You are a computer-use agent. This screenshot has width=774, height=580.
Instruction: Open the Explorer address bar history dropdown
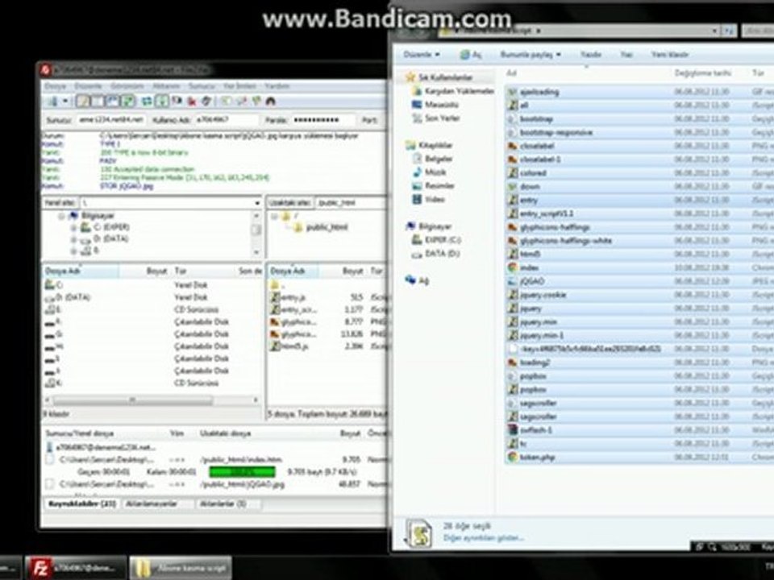coord(714,31)
